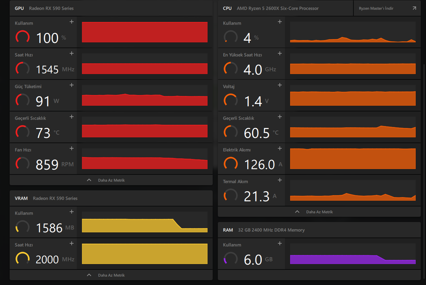Viewport: 426px width, 285px height.
Task: Click the 91 W power value
Action: [x=47, y=101]
